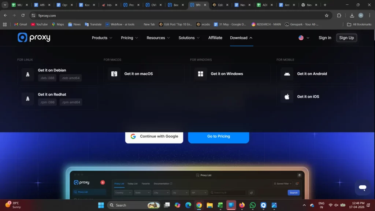Viewport: 375px width, 211px height.
Task: Expand the Solutions menu
Action: pyautogui.click(x=189, y=38)
